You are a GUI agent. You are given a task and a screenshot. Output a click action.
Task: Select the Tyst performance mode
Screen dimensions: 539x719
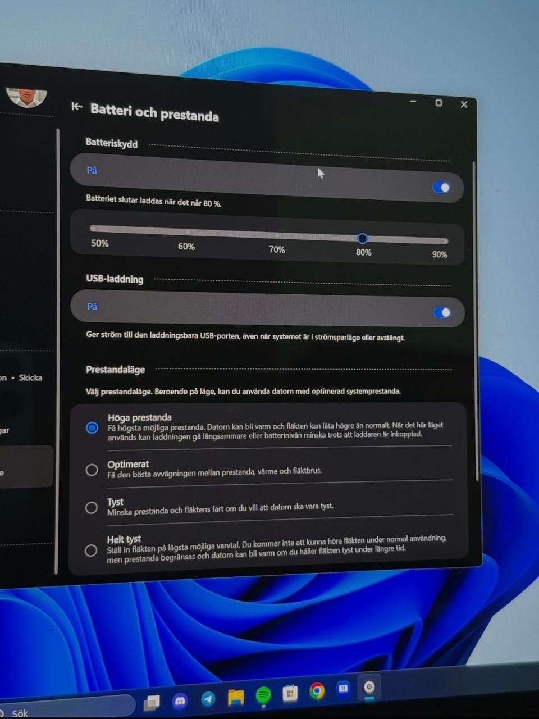click(92, 507)
